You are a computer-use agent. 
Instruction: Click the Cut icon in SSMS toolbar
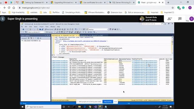point(68,29)
